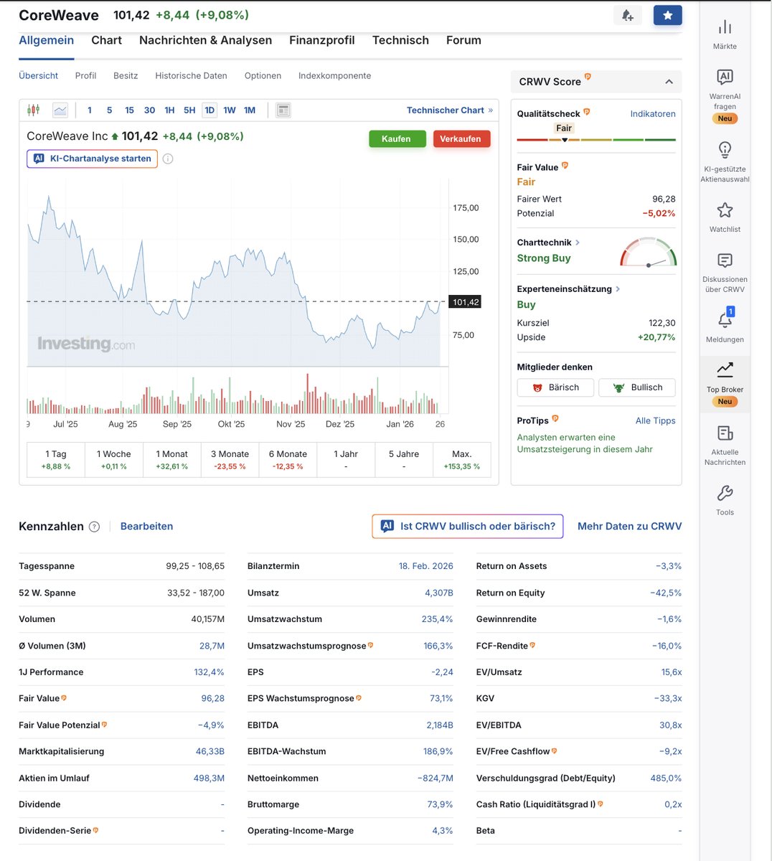Click pro badge beside FCF-Rendite
This screenshot has width=772, height=861.
[x=532, y=645]
